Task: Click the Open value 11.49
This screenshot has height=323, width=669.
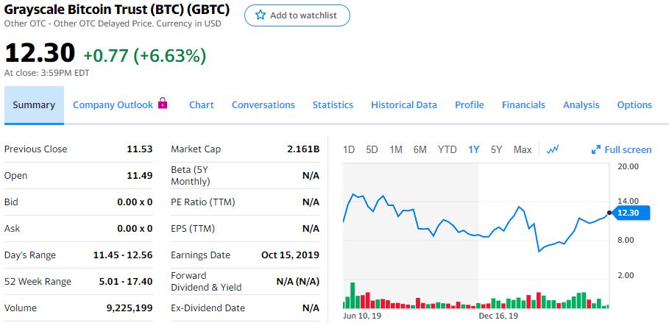Action: [x=140, y=175]
